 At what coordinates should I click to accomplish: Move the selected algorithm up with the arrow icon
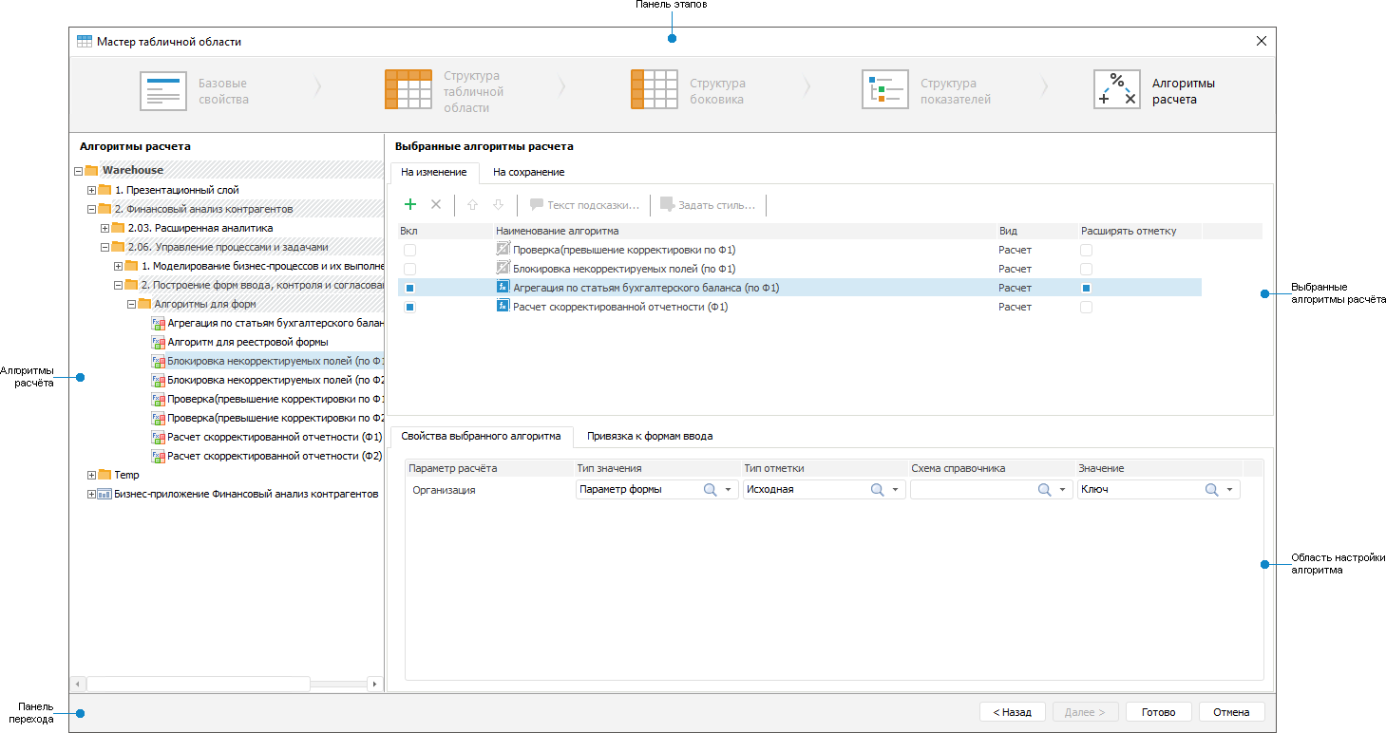(x=472, y=204)
